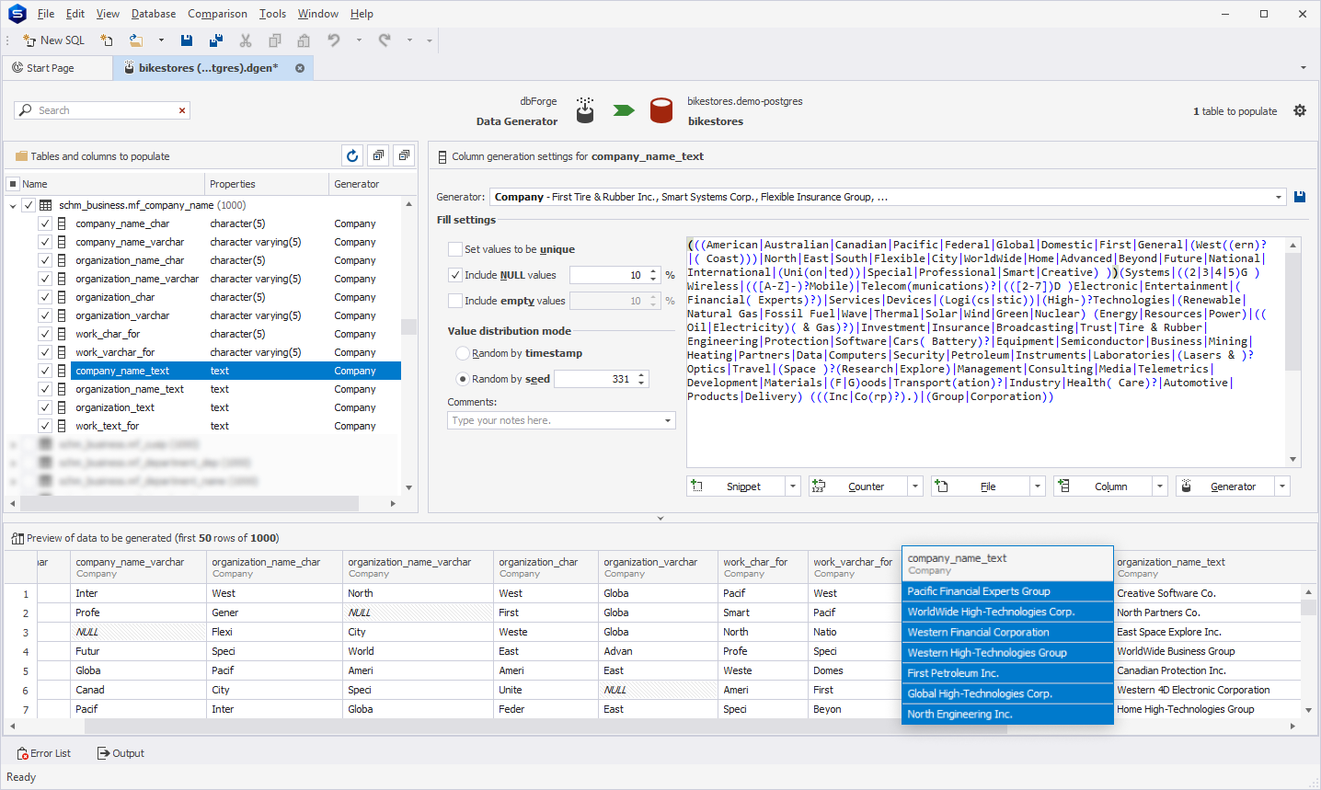
Task: Click the open file folder icon
Action: click(136, 40)
